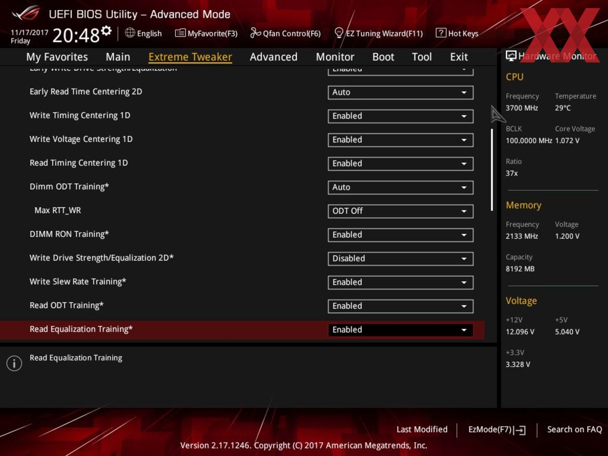Open Dimm ODT Training dropdown

pyautogui.click(x=401, y=187)
